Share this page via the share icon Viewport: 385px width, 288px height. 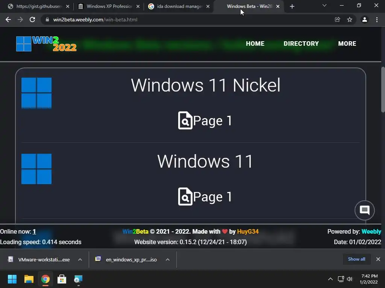337,19
